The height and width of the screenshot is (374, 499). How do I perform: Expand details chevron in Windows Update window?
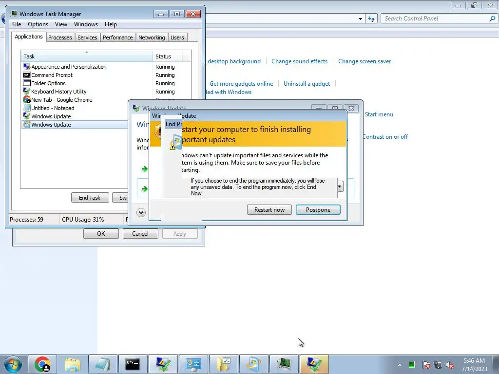point(141,212)
